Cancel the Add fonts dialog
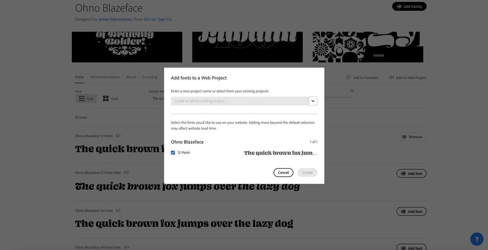 [283, 173]
